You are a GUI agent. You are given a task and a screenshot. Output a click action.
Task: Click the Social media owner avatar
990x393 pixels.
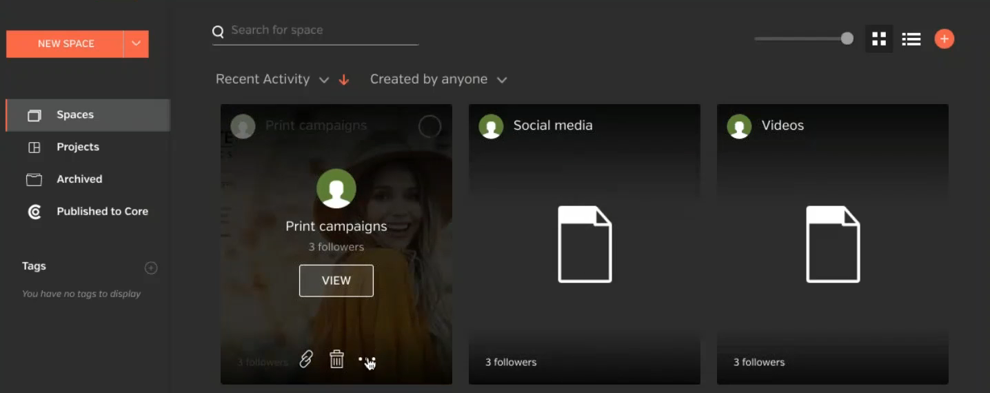click(x=491, y=126)
